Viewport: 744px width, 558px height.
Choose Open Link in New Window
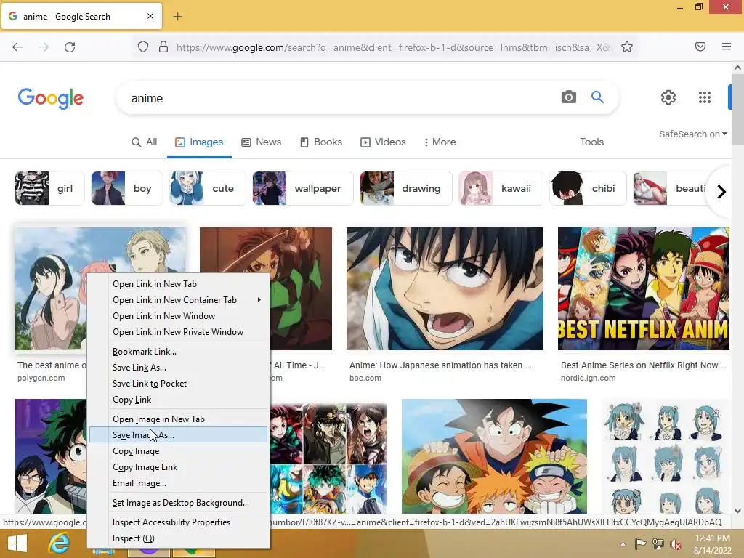(179, 316)
